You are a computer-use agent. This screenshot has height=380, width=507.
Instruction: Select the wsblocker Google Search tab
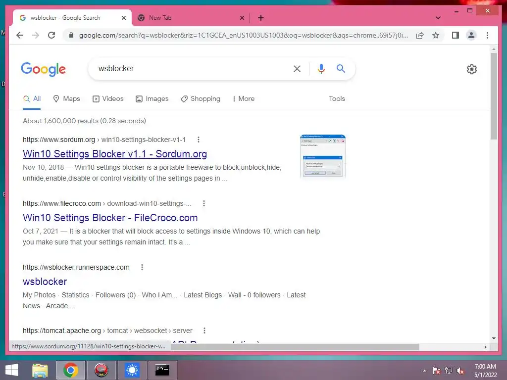(x=72, y=18)
